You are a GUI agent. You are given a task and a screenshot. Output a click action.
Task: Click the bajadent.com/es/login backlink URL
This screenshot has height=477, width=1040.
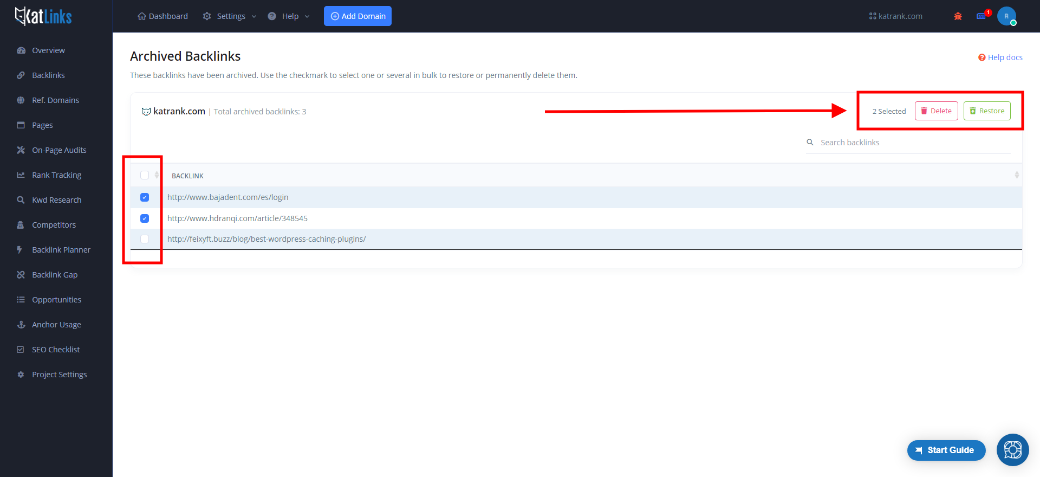click(x=227, y=197)
